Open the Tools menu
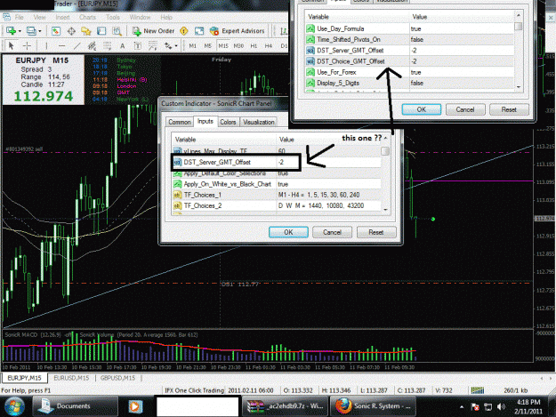The width and height of the screenshot is (556, 417). pyautogui.click(x=113, y=17)
